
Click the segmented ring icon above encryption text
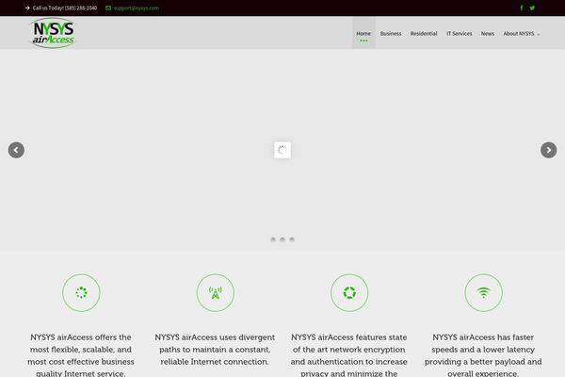349,292
